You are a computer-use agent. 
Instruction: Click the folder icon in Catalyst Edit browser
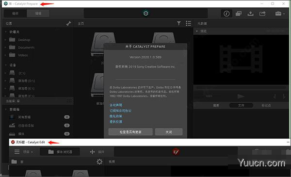(x=14, y=161)
